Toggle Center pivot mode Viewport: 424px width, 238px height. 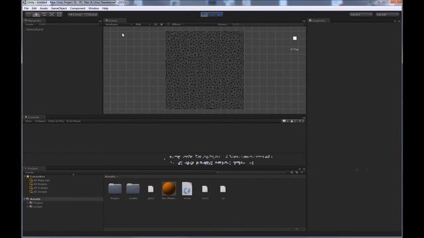tap(76, 15)
